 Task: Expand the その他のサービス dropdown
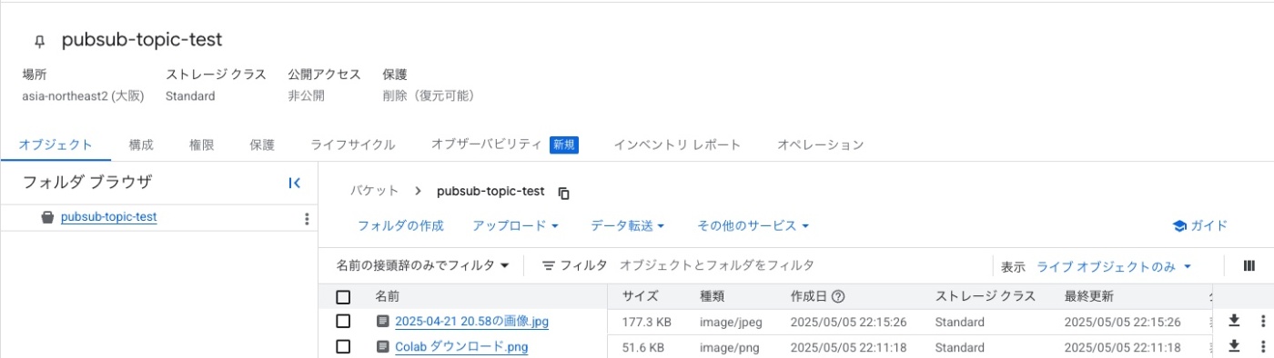[753, 225]
